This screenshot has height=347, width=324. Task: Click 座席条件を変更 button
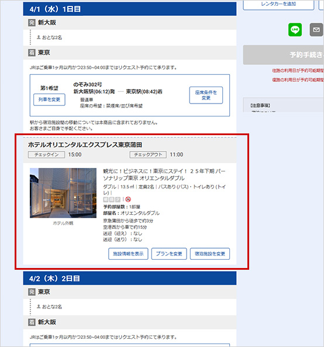tap(206, 95)
